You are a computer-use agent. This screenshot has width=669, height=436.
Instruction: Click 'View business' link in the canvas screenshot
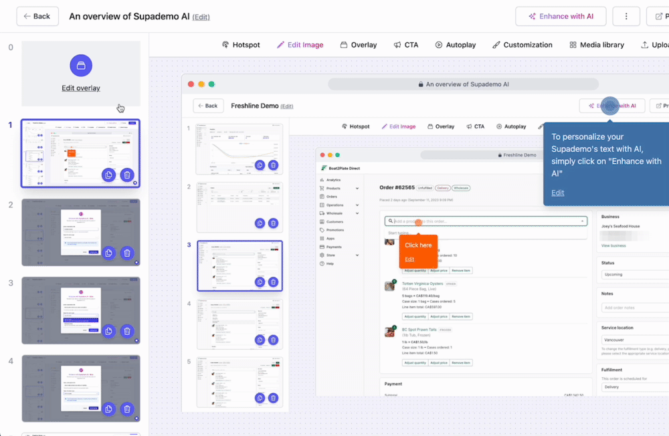[x=613, y=245]
